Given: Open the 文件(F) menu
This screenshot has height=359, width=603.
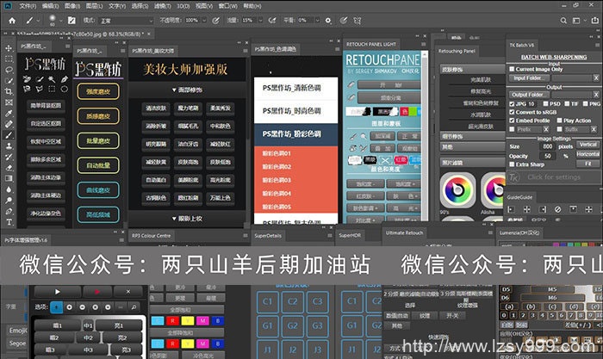Looking at the screenshot, I should coord(28,5).
